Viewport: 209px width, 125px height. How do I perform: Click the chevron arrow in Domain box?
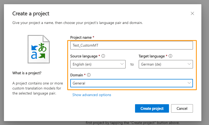pyautogui.click(x=189, y=83)
